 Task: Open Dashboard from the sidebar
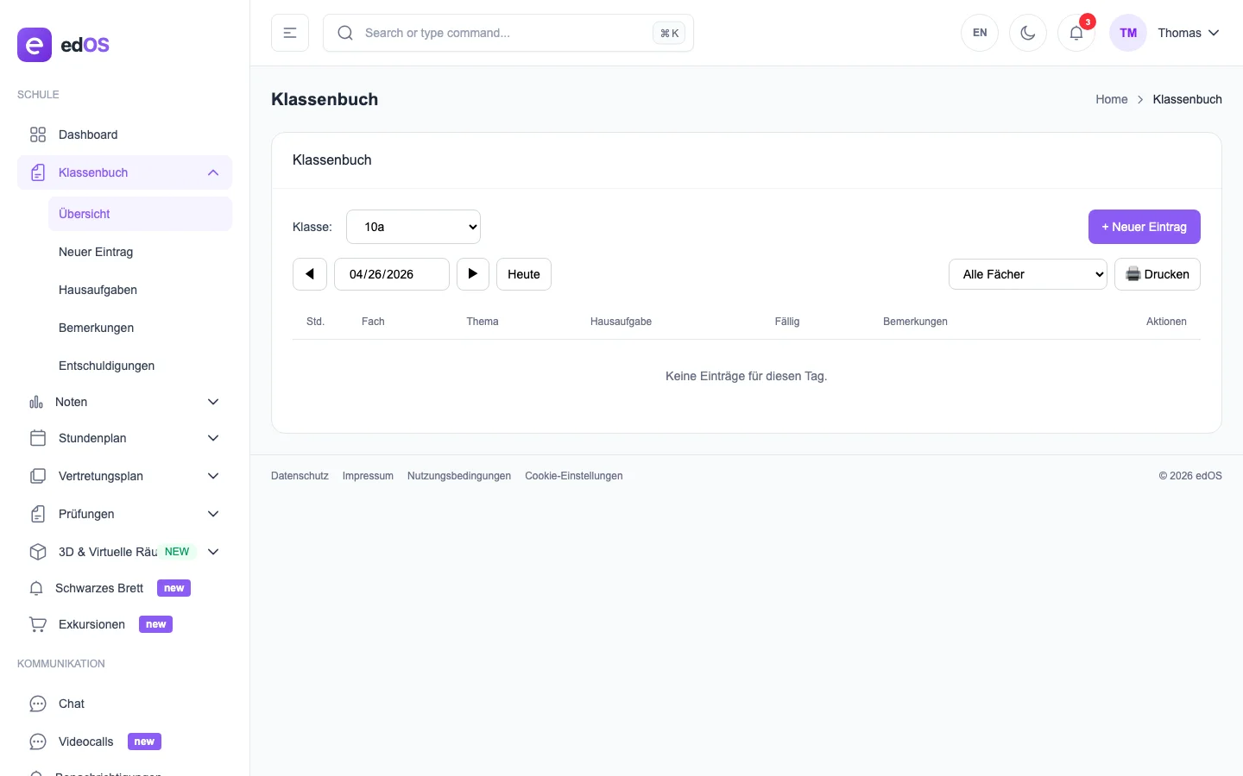coord(88,135)
